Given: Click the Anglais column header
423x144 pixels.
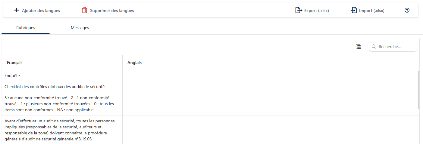Looking at the screenshot, I should click(134, 63).
